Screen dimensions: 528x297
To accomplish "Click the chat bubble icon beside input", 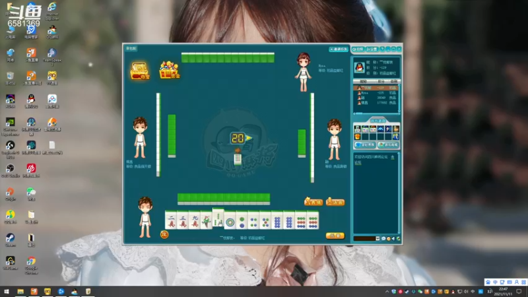I will 383,238.
